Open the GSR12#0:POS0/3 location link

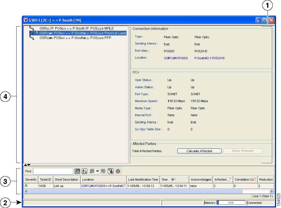point(176,58)
